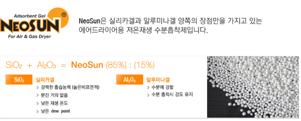Viewport: 301px width, 121px height.
Task: Click the (15%) ratio text
Action: 144,65
